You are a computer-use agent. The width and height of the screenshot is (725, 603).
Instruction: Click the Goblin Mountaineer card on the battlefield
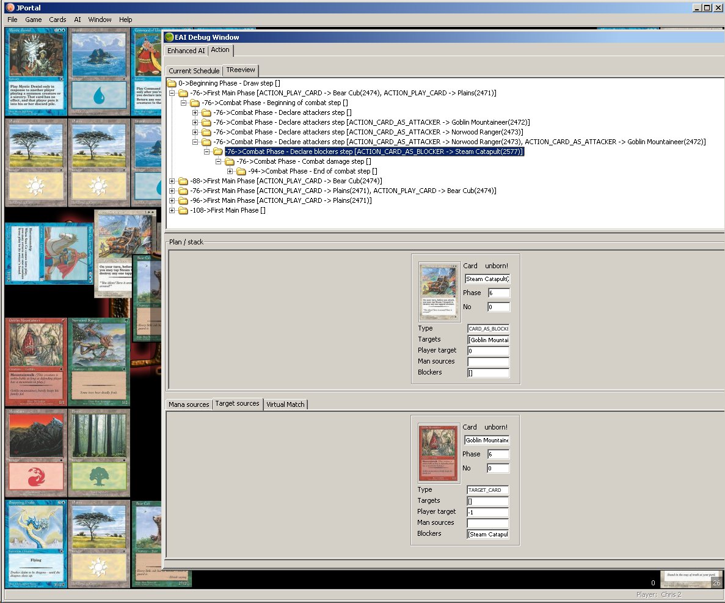[x=36, y=362]
